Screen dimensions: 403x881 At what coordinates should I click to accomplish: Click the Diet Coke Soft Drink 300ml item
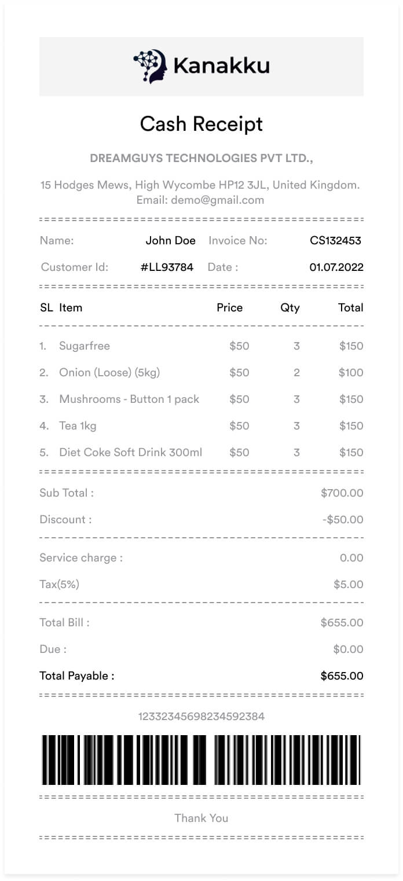[x=131, y=453]
